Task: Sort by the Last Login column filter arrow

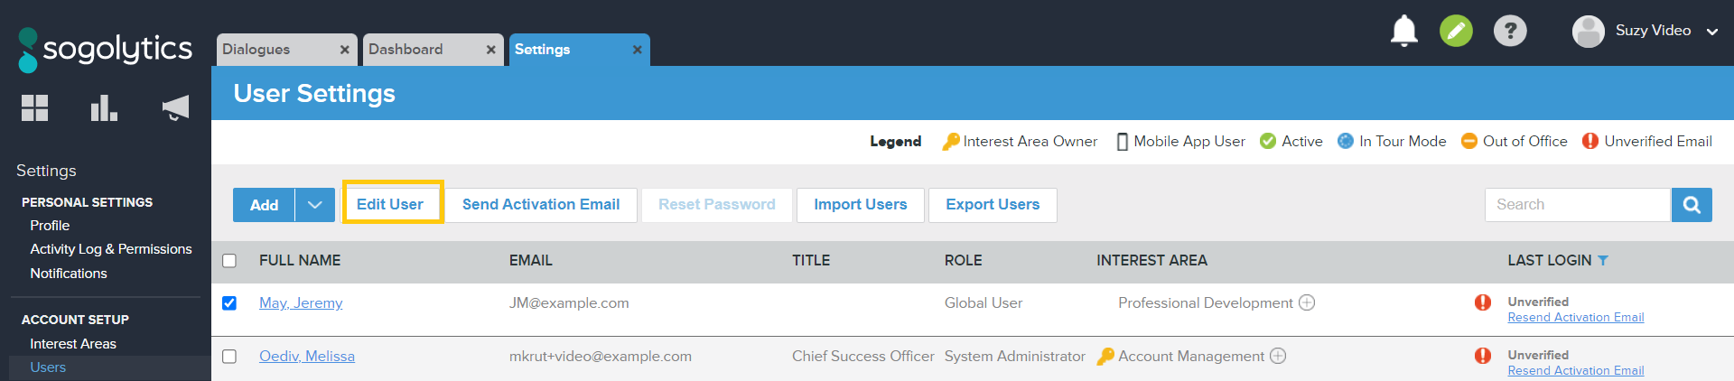Action: 1603,261
